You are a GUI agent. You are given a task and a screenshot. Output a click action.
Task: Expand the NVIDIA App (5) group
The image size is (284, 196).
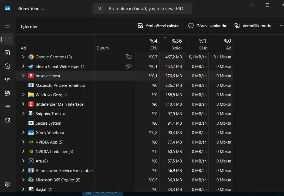pos(23,142)
